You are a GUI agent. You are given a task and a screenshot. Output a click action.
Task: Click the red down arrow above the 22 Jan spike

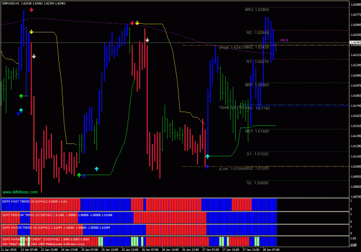click(x=32, y=10)
